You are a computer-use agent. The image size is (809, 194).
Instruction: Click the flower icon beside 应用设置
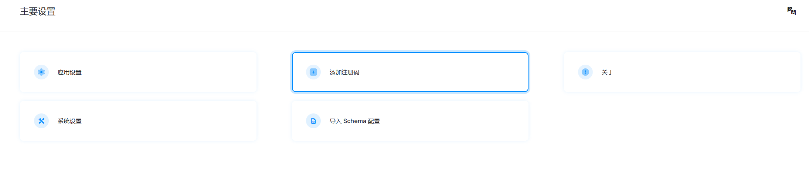coord(41,72)
